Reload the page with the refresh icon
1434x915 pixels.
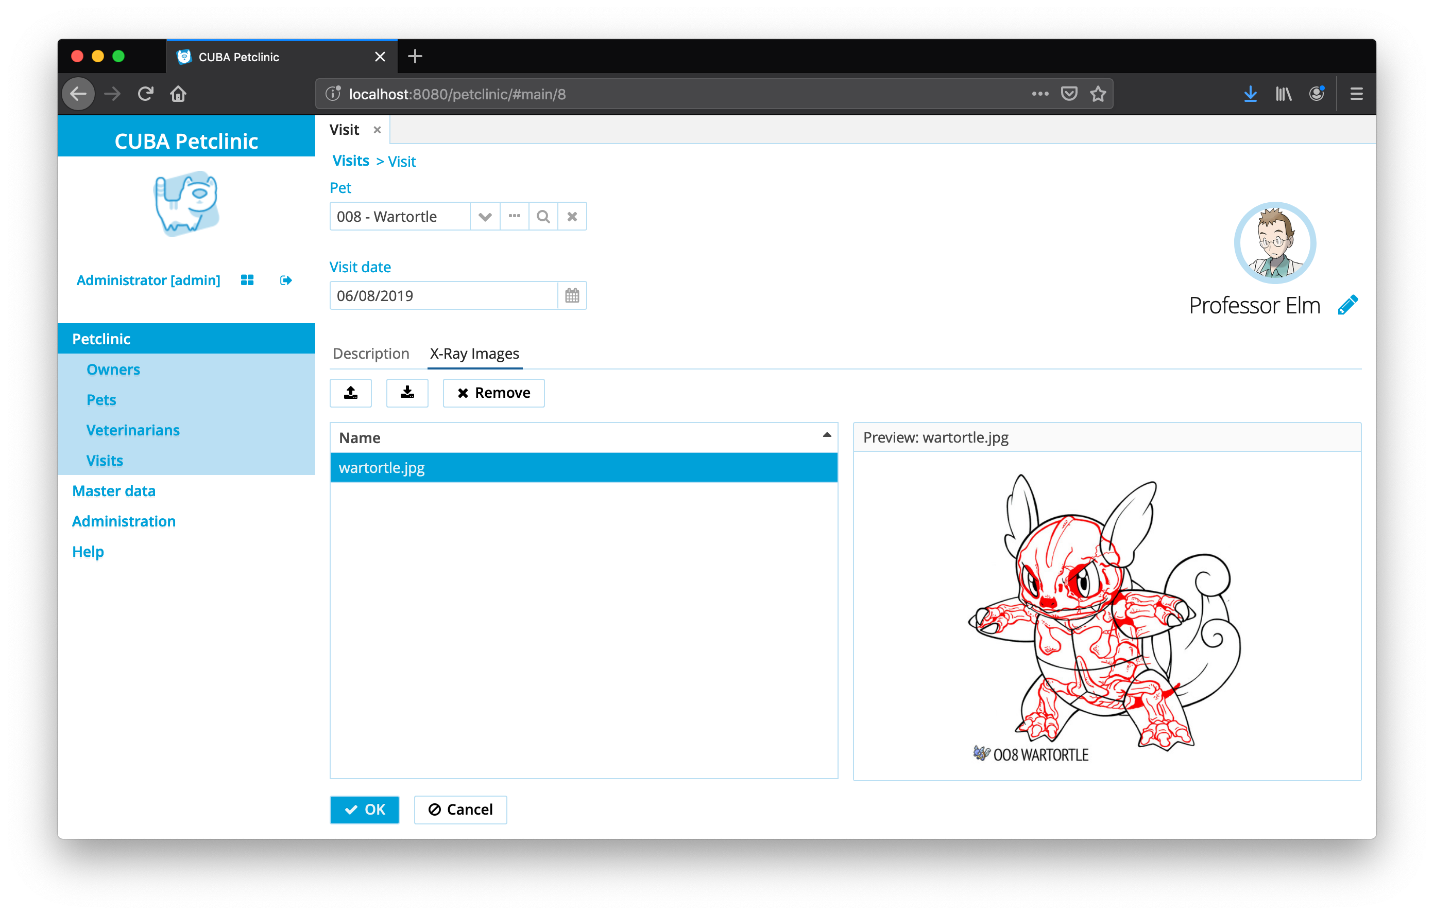click(x=145, y=94)
